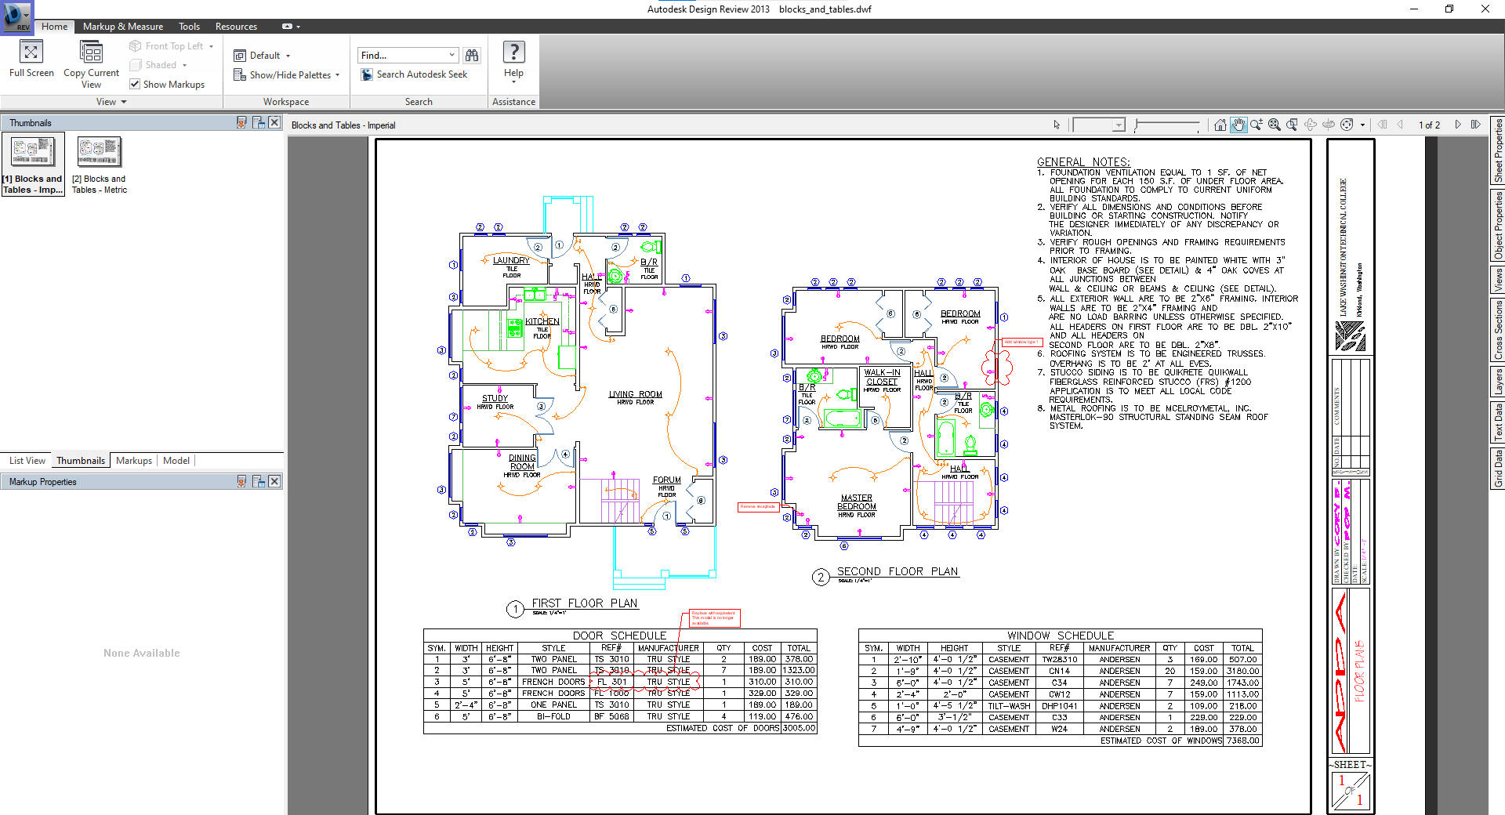Expand the View panel arrow
This screenshot has width=1505, height=815.
click(x=124, y=102)
